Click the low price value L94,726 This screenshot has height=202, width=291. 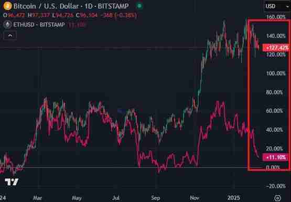coord(63,15)
